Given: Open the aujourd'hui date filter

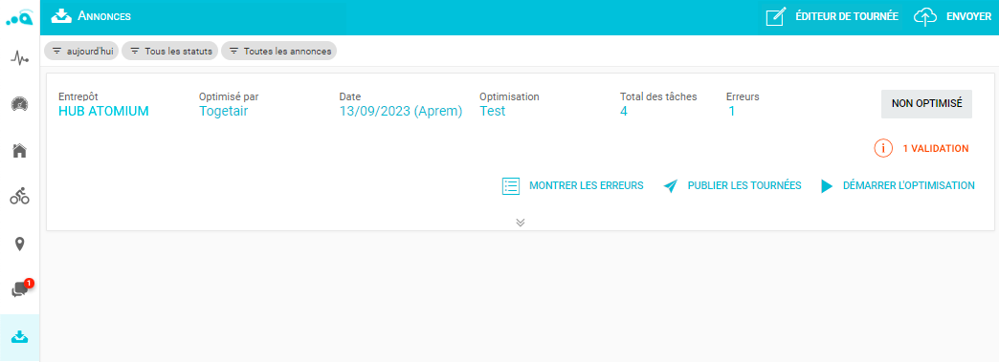Looking at the screenshot, I should point(81,51).
